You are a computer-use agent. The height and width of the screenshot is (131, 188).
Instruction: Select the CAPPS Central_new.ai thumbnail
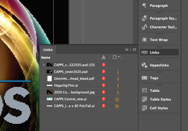pyautogui.click(x=50, y=99)
